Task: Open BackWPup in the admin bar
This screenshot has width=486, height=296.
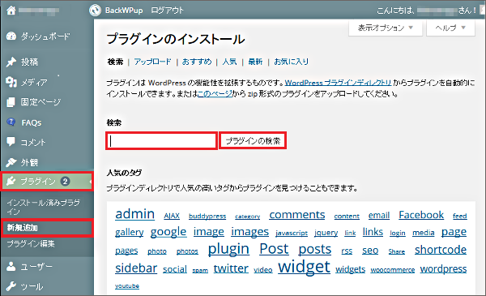Action: [x=124, y=11]
